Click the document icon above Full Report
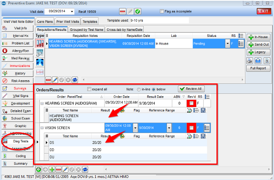274x180 pixels. pos(267,61)
